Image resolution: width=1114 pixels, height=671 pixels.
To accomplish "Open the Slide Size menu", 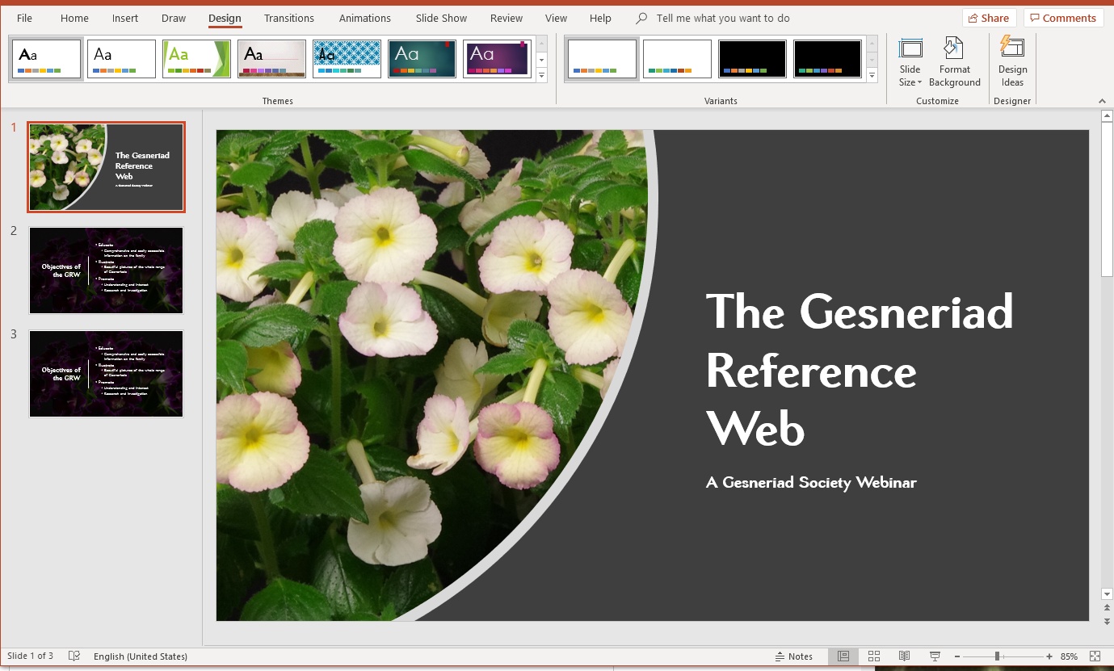I will 910,63.
